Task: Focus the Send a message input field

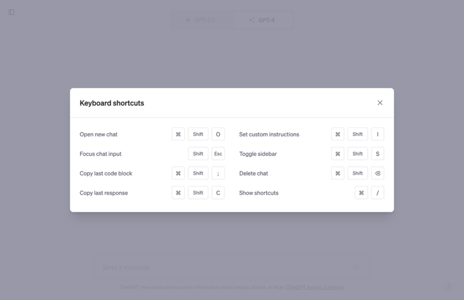Action: (224, 267)
